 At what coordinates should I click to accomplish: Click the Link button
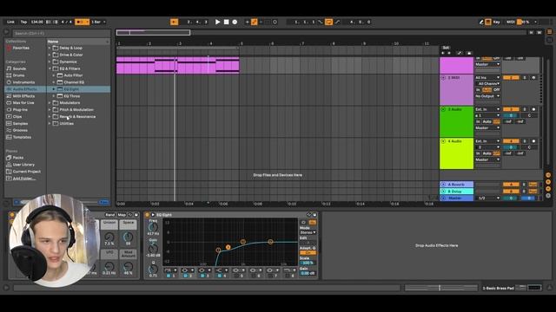point(10,22)
